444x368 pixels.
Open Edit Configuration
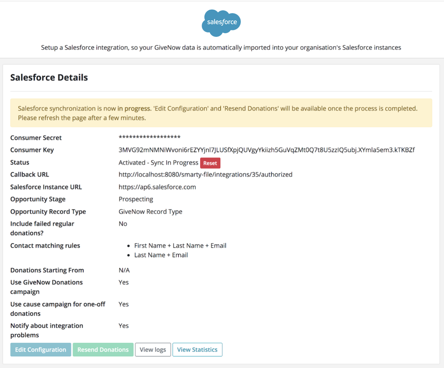coord(41,350)
